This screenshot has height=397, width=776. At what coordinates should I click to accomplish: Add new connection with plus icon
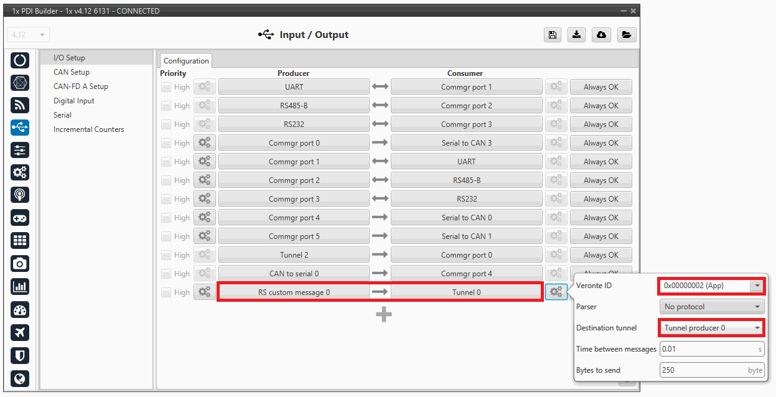pos(383,315)
